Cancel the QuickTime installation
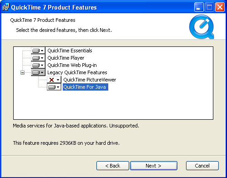227x178 pixels. pos(202,166)
